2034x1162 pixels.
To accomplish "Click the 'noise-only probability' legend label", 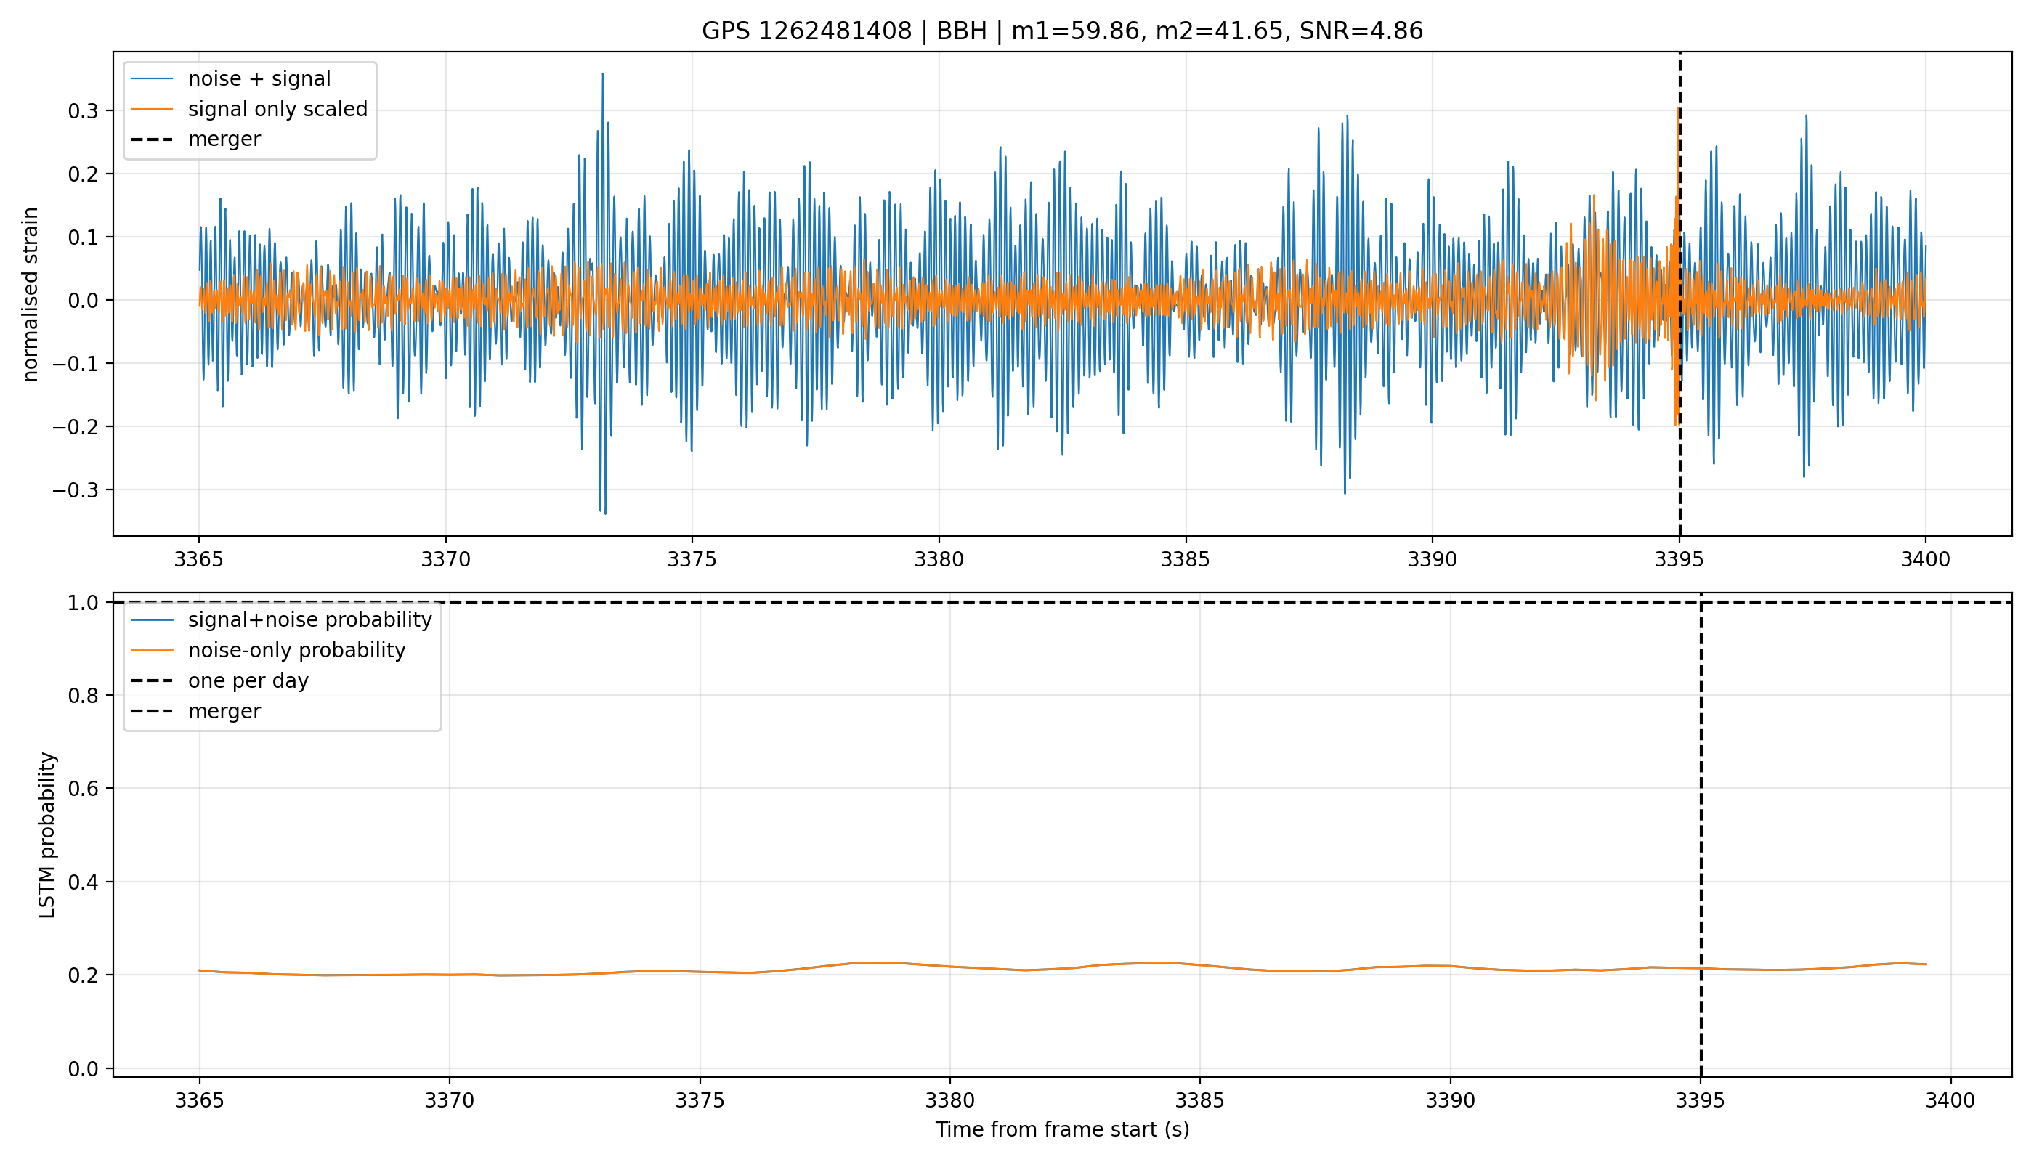I will (297, 651).
